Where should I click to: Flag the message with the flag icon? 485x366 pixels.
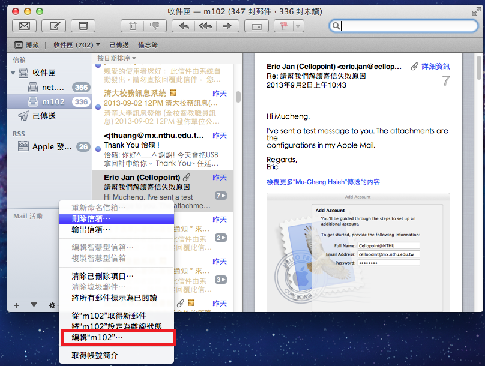[x=282, y=26]
